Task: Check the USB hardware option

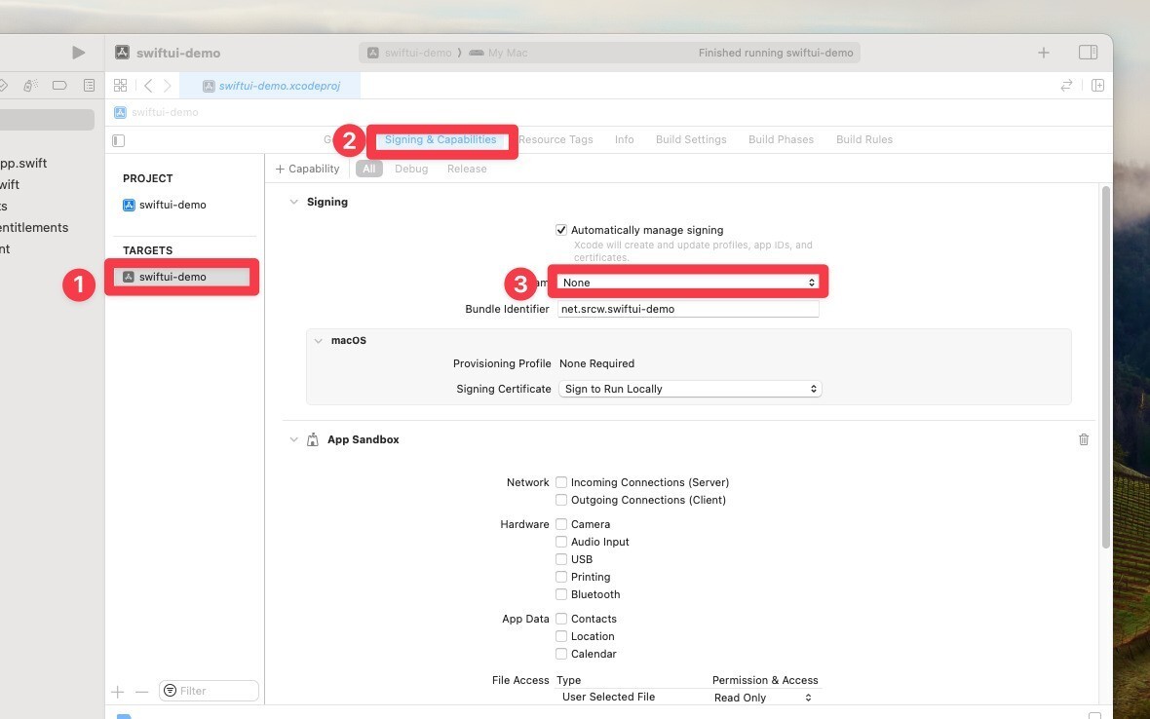Action: tap(561, 559)
